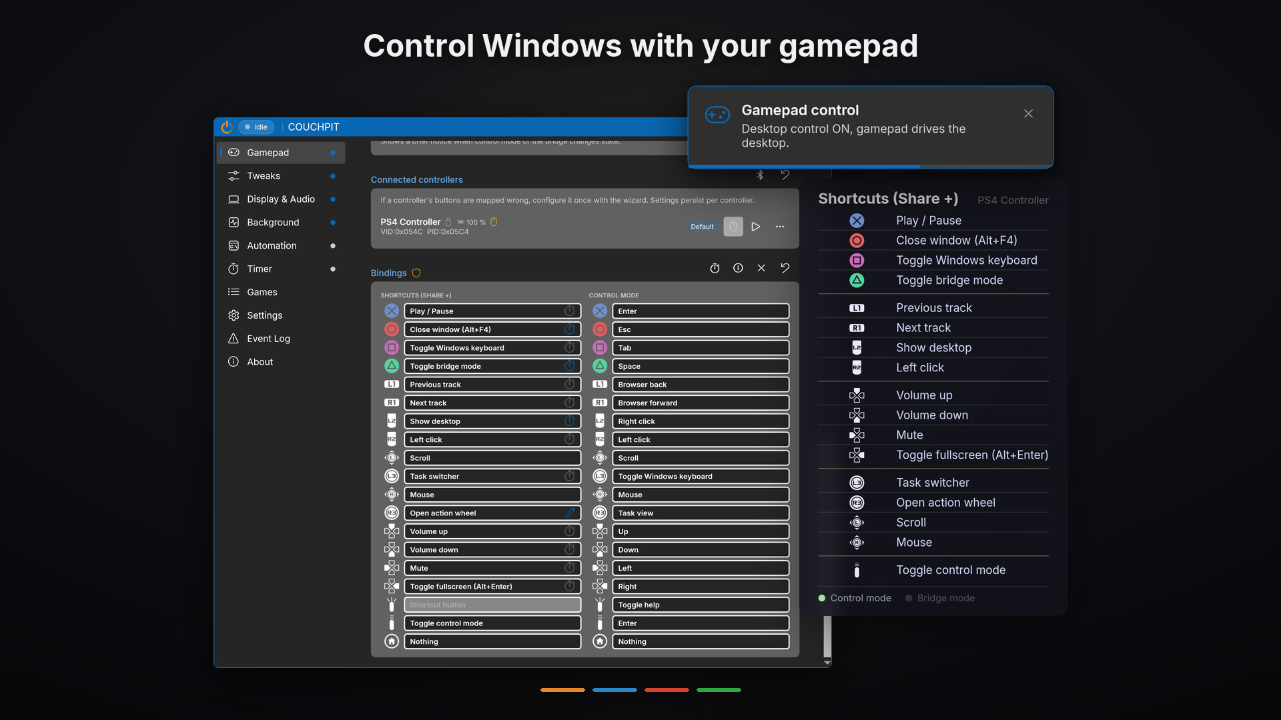Click the orange slide indicator bar at the bottom
The image size is (1281, 720).
[562, 690]
